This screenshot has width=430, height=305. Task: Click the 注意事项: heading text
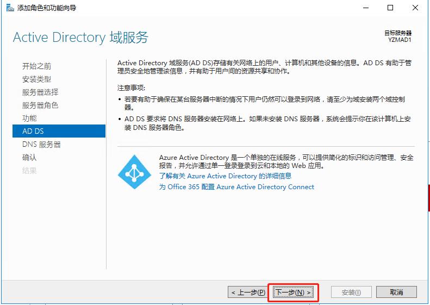tap(132, 88)
